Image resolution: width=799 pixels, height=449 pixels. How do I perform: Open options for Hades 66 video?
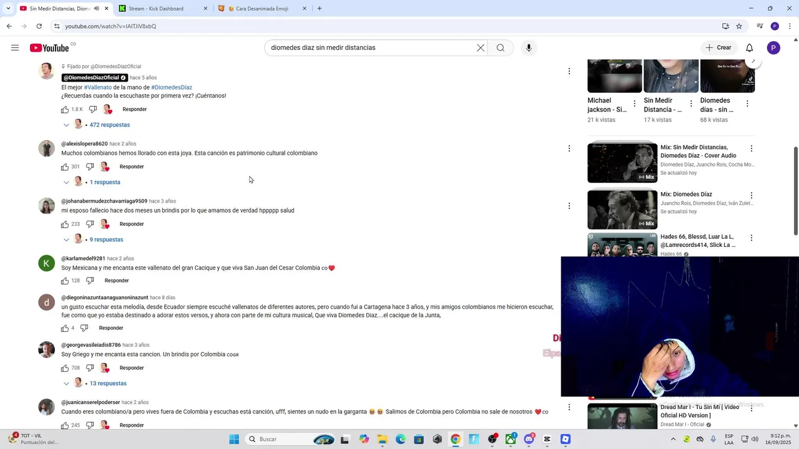point(752,238)
